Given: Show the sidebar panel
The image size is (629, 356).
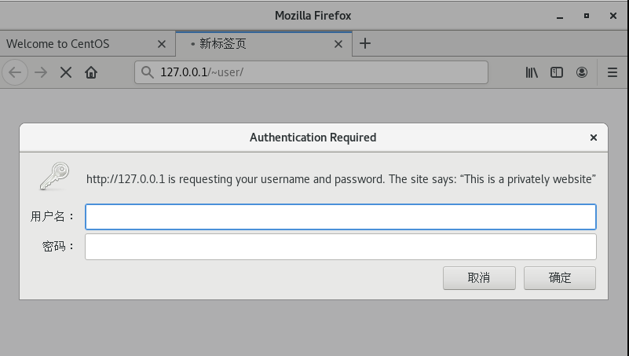Looking at the screenshot, I should pyautogui.click(x=557, y=72).
